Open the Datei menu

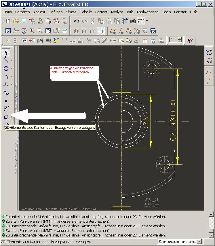8,12
